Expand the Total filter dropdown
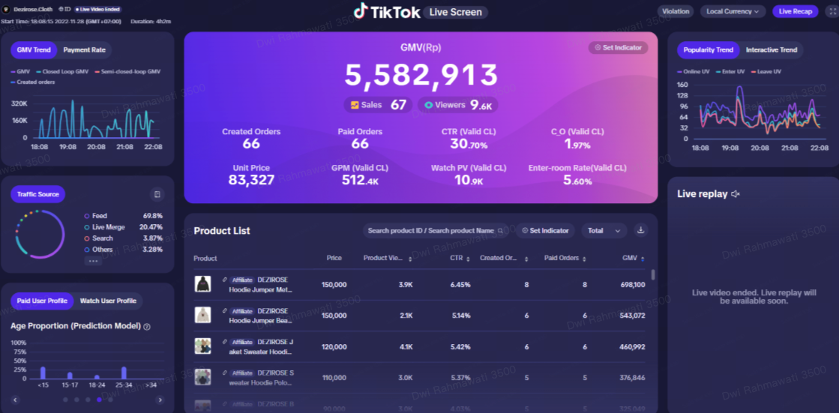This screenshot has height=413, width=839. coord(604,231)
